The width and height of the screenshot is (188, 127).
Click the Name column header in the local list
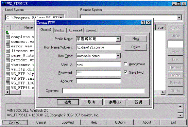coord(23,27)
